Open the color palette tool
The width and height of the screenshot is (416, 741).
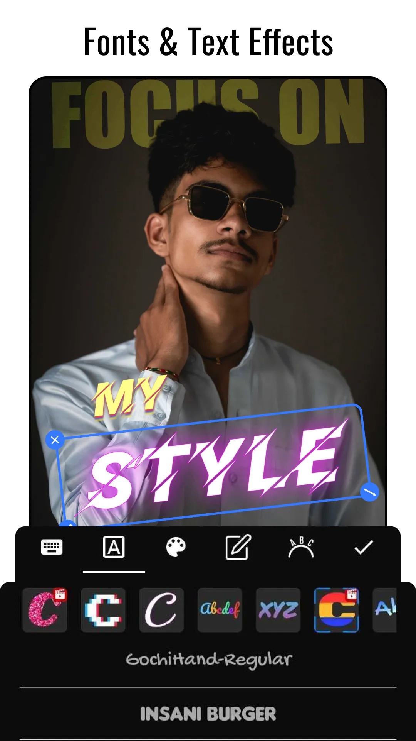pos(176,547)
